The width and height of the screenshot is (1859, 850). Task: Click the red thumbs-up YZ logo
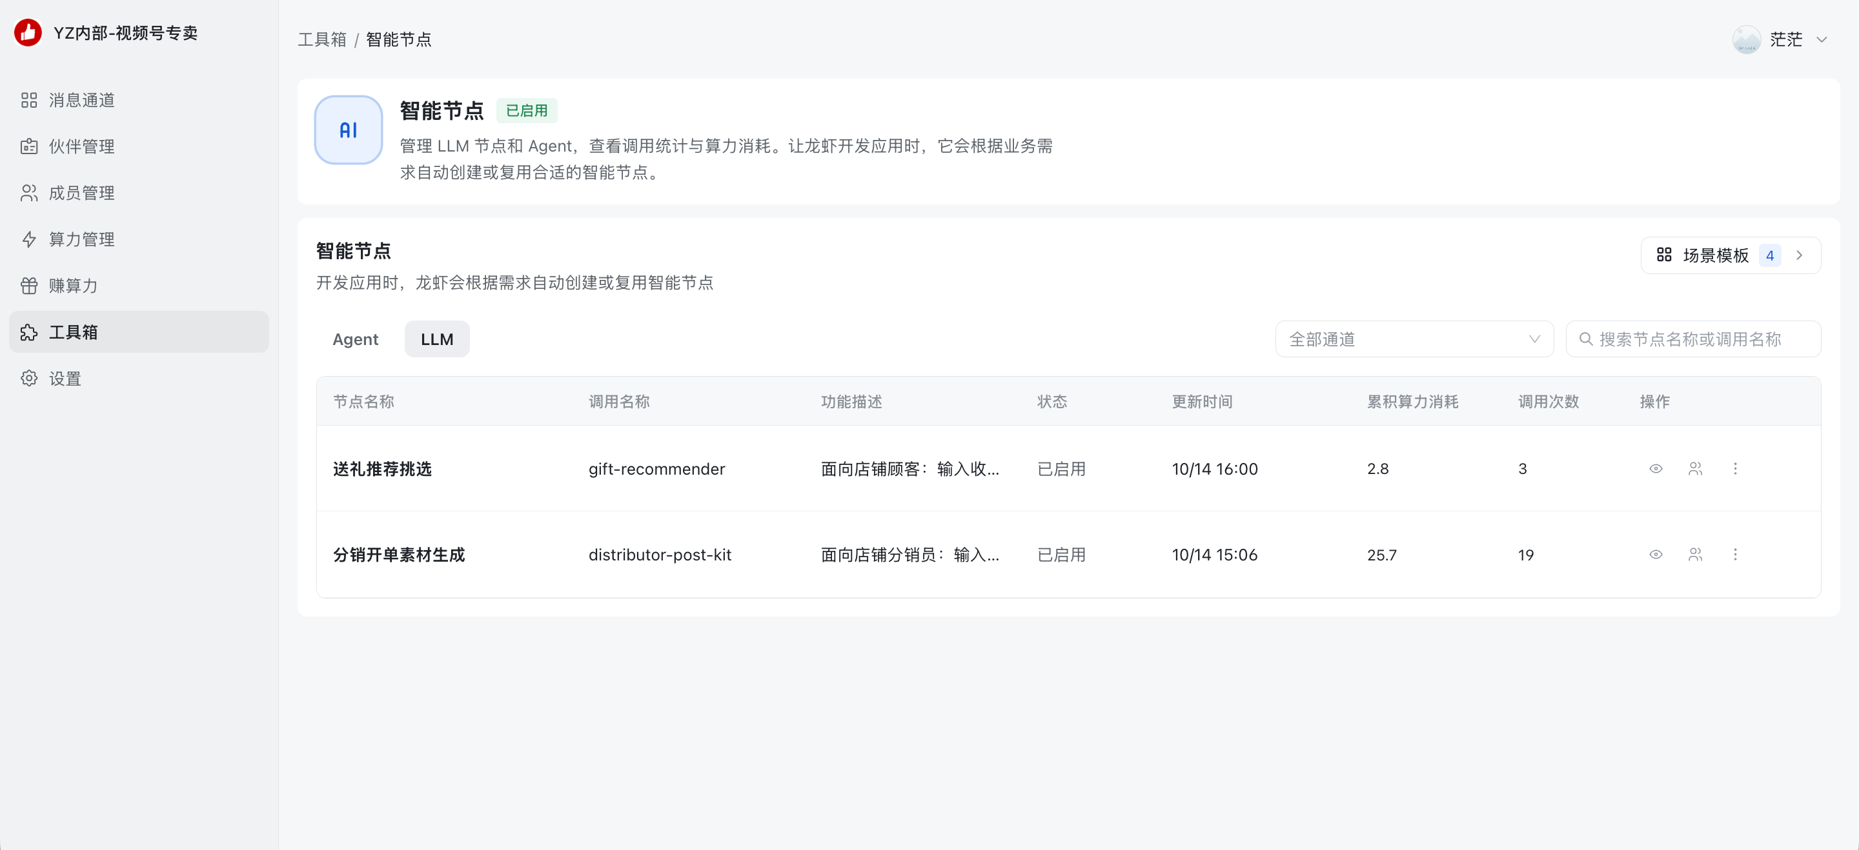coord(28,32)
